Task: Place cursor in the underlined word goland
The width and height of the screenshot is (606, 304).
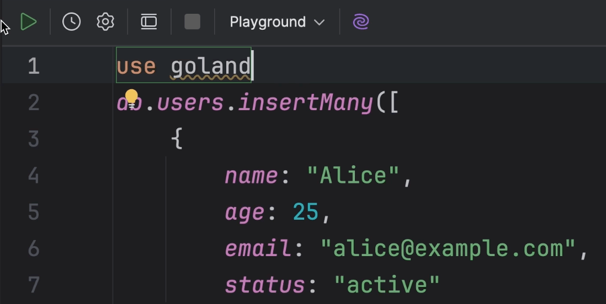Action: click(x=210, y=67)
